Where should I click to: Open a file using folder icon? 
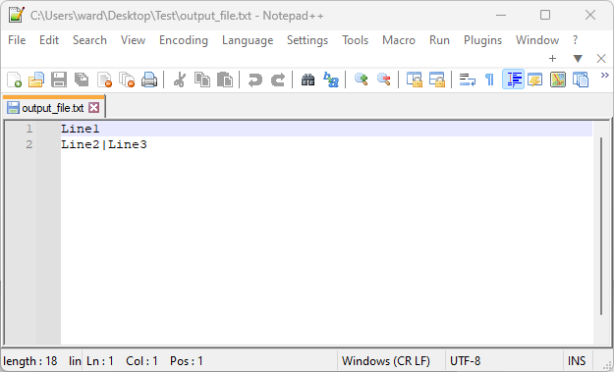(x=36, y=80)
